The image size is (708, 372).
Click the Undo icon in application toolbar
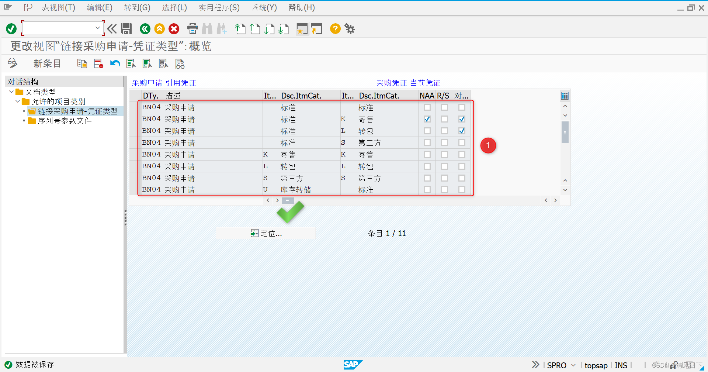pos(115,63)
